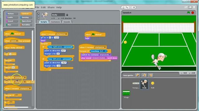Click the 'show' block in the script
This screenshot has height=111, width=199.
coord(43,40)
